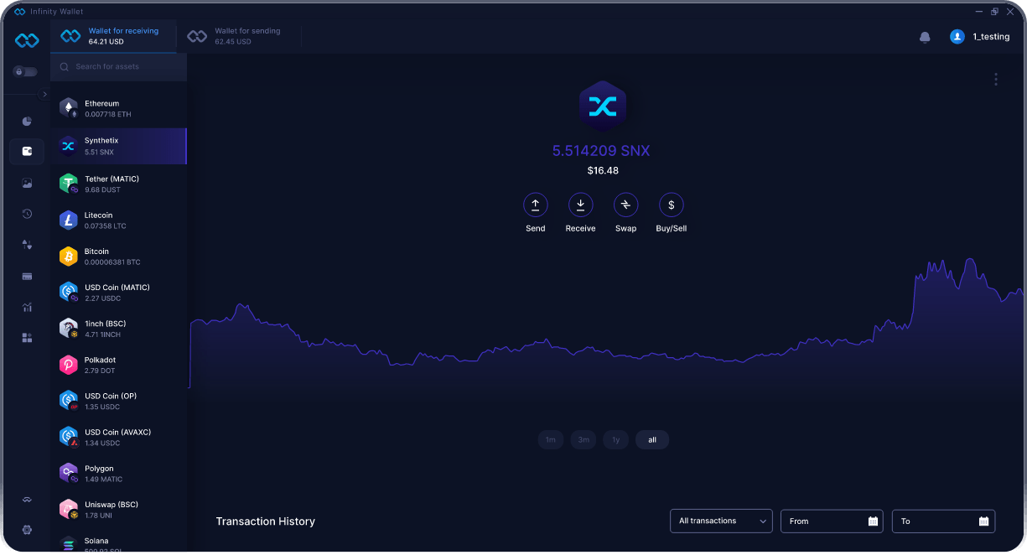Open the exchange arrows icon in sidebar
1027x555 pixels.
pos(27,245)
